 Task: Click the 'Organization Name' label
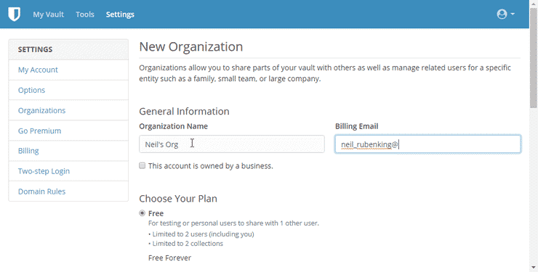[173, 126]
